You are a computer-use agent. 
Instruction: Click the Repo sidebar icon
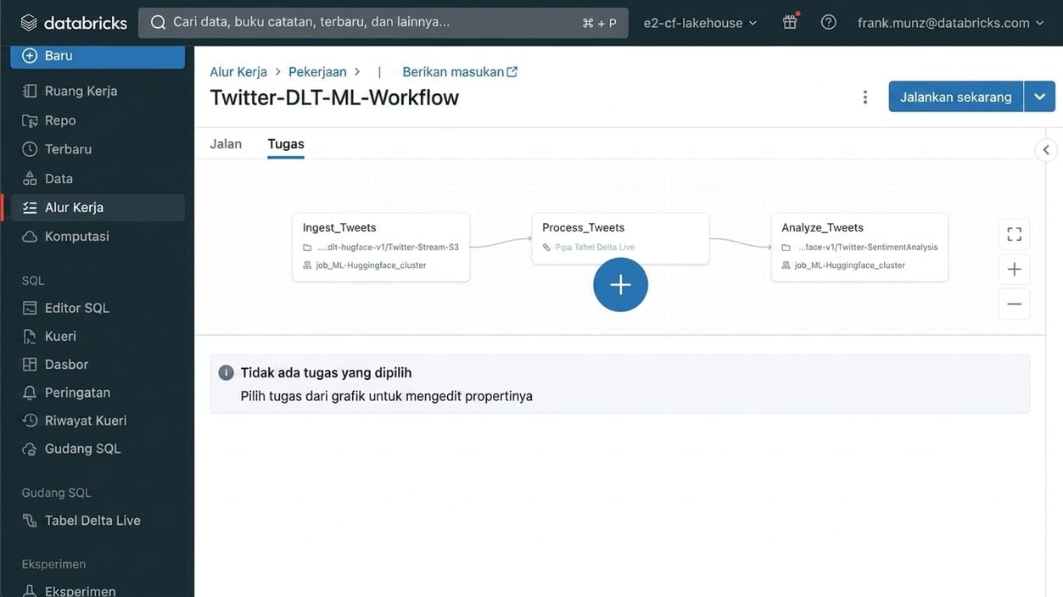point(30,120)
